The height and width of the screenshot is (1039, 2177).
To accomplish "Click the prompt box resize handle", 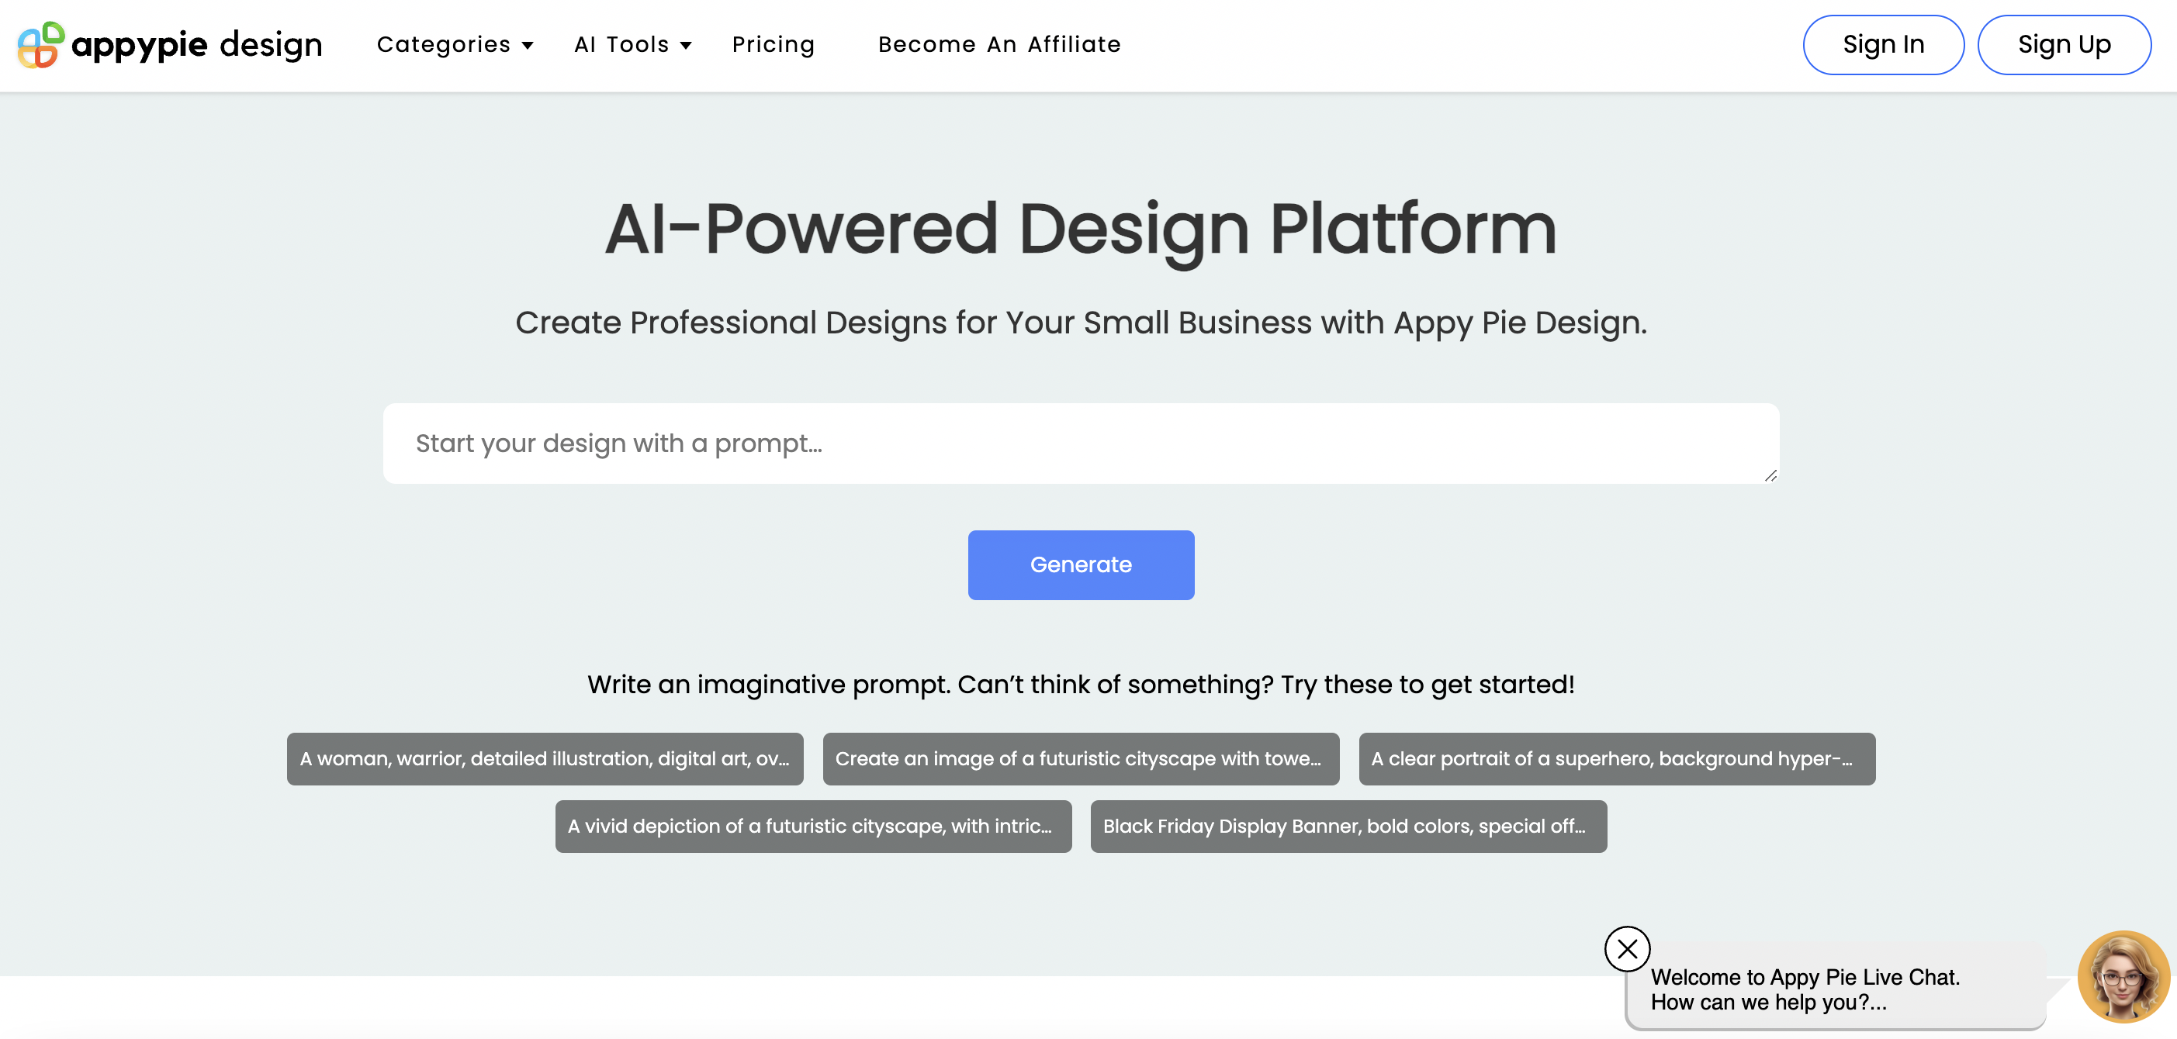I will (1770, 475).
